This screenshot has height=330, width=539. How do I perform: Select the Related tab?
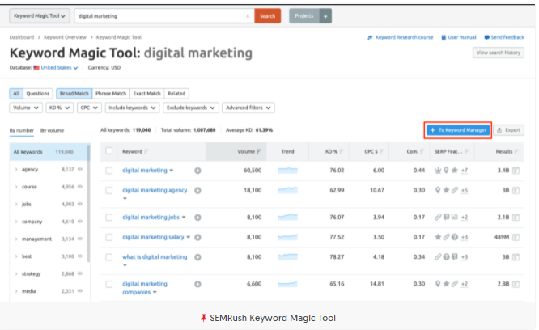pyautogui.click(x=176, y=93)
